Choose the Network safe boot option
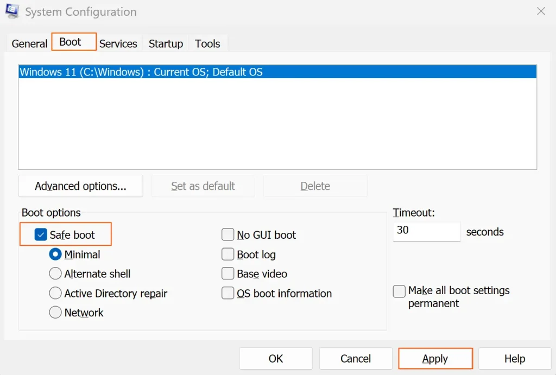Screen dimensions: 556x375 coord(55,312)
